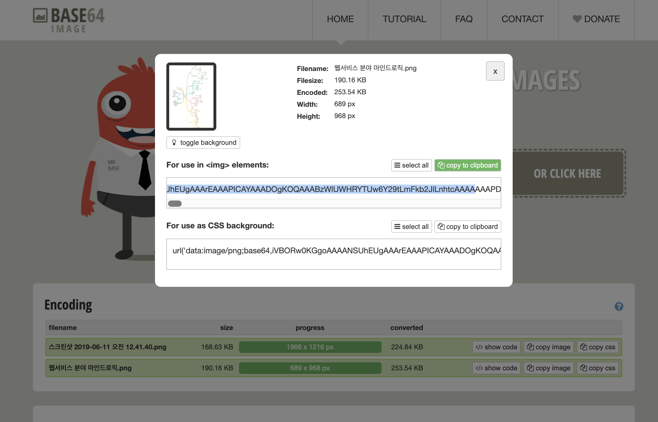The image size is (658, 422).
Task: Open the Contact page
Action: 522,19
